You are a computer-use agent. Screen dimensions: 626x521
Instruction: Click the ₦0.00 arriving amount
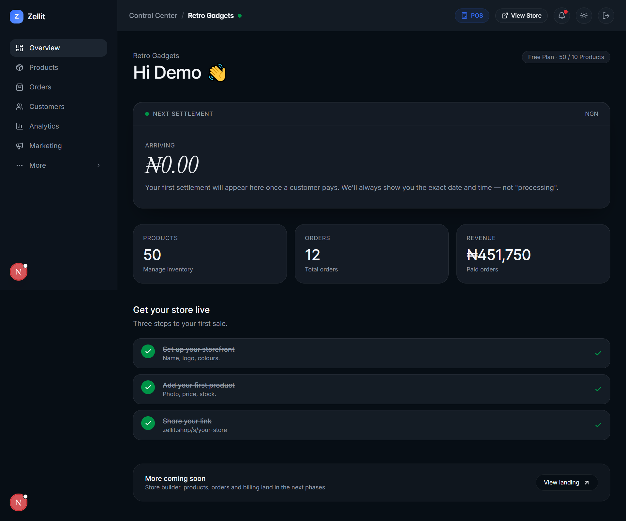pyautogui.click(x=172, y=164)
